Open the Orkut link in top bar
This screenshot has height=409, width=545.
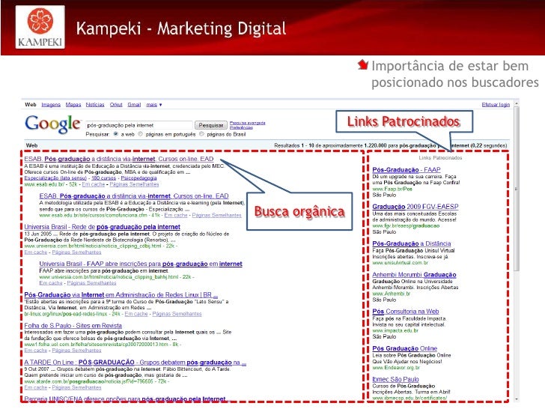[x=116, y=105]
